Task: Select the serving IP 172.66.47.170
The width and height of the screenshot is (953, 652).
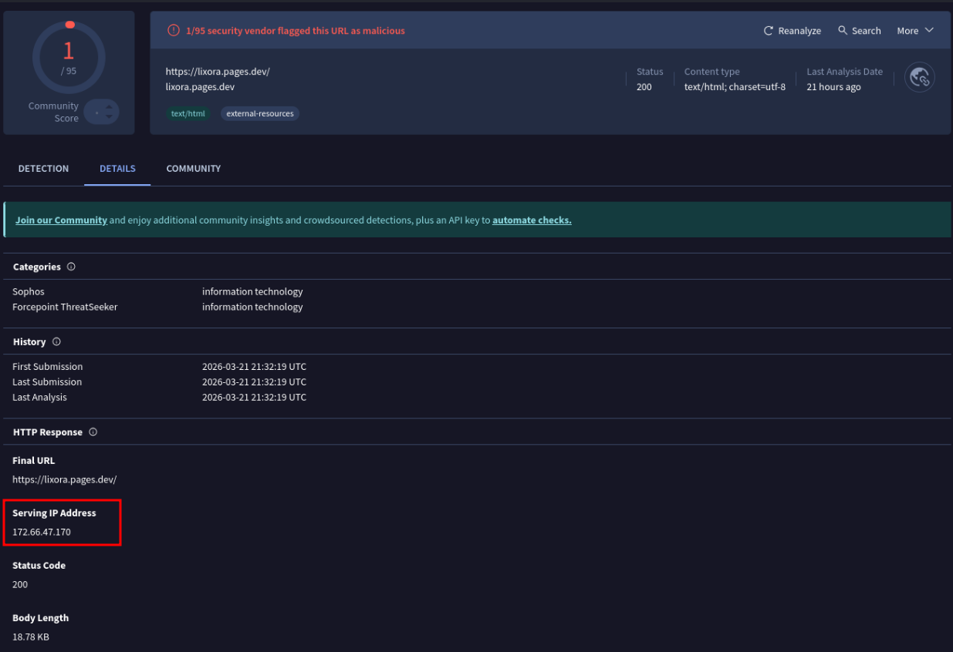Action: pyautogui.click(x=42, y=533)
